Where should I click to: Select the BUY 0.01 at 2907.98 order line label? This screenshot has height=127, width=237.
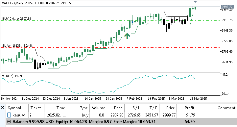point(17,19)
